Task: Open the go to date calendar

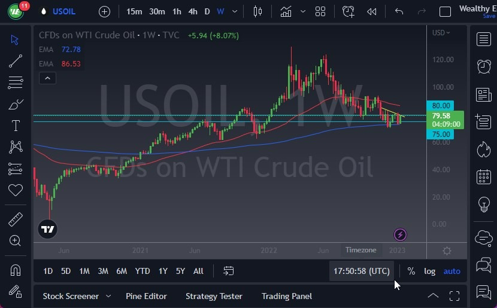Action: pos(228,271)
